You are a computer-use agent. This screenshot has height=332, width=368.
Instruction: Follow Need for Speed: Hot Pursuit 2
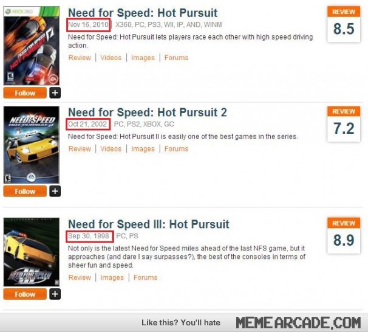click(25, 191)
